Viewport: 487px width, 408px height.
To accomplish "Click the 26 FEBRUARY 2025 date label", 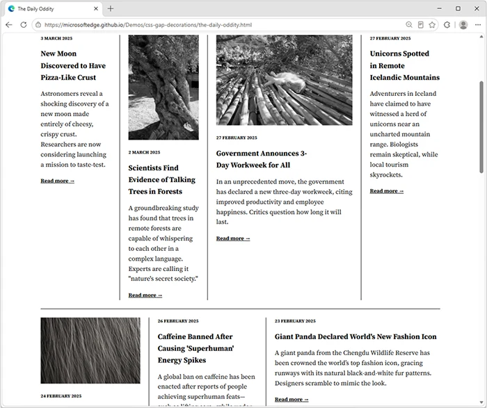I will [x=178, y=321].
